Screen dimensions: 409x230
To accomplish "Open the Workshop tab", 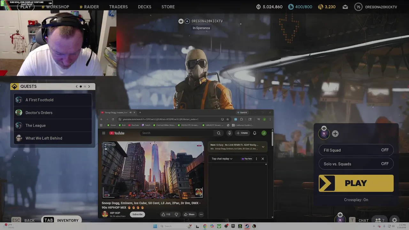I will click(x=58, y=7).
